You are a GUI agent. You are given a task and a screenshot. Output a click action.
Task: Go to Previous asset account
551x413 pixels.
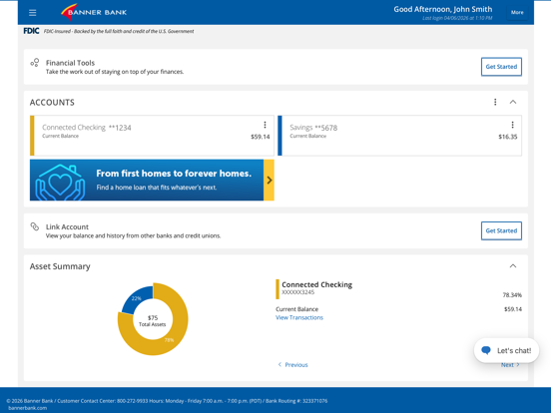point(293,365)
